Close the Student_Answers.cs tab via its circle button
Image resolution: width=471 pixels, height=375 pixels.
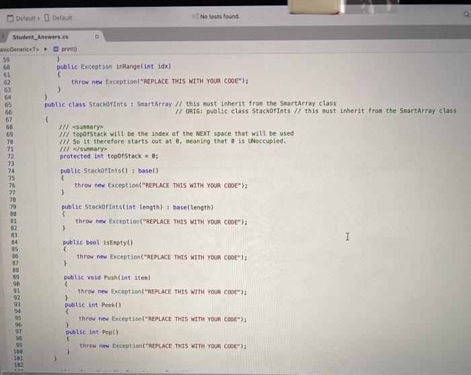click(97, 36)
